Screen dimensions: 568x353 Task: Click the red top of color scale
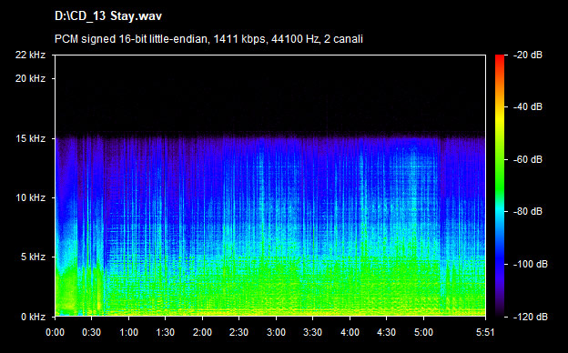point(500,58)
